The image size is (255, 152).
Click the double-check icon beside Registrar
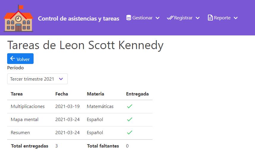point(170,18)
